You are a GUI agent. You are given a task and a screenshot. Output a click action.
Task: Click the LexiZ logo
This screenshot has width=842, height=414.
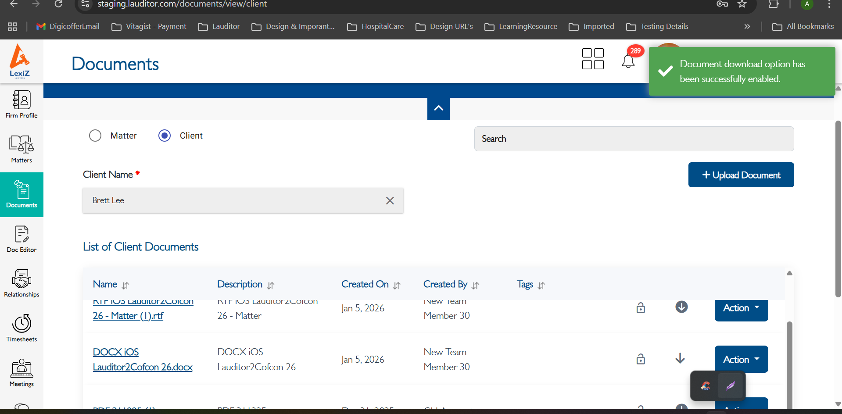pos(20,61)
